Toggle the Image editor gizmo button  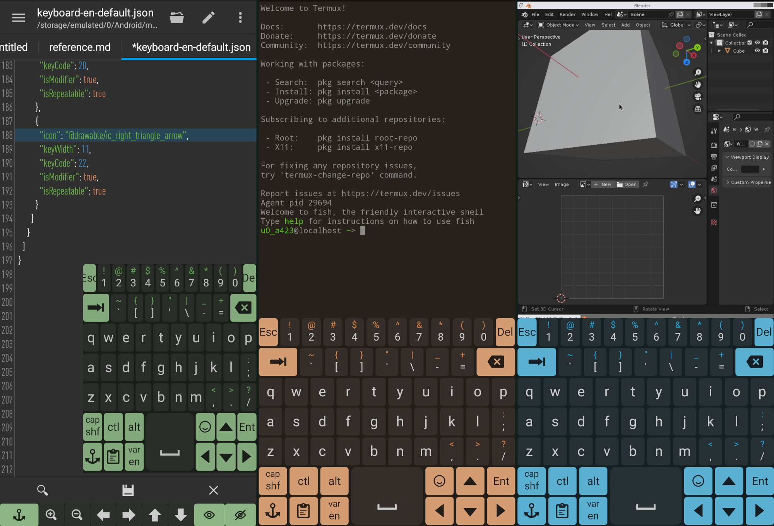click(x=674, y=185)
